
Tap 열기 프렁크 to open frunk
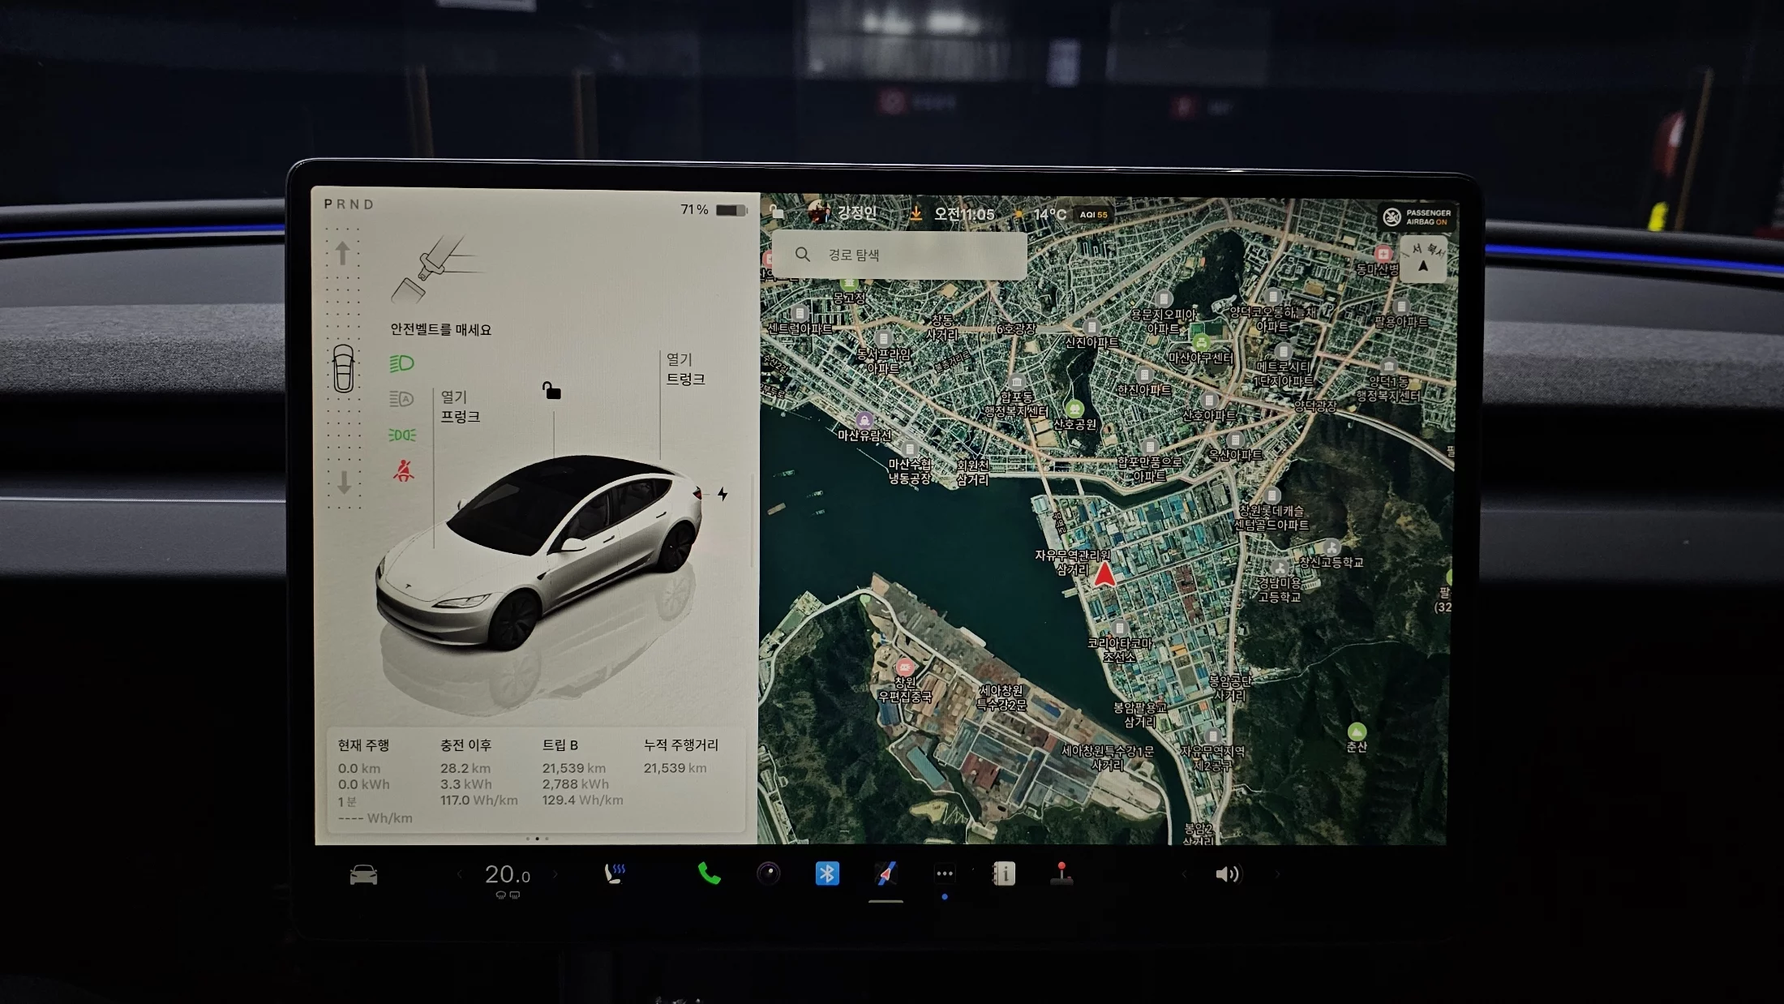[460, 406]
